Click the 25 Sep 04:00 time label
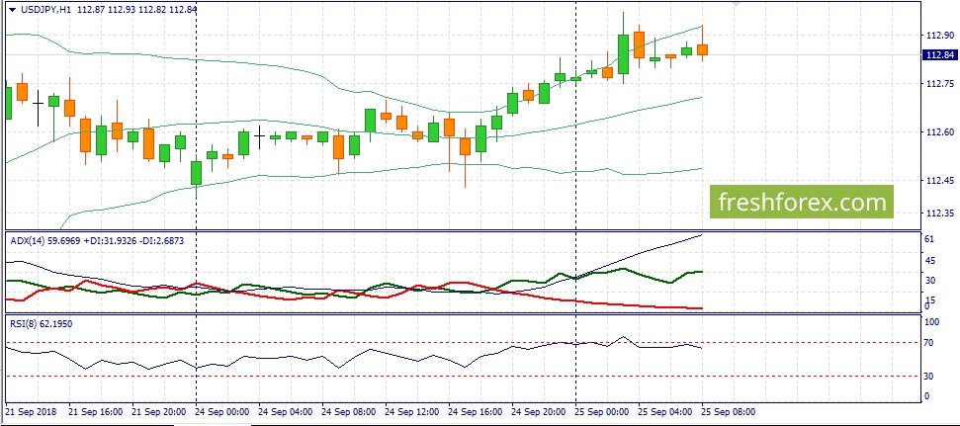The width and height of the screenshot is (960, 426). point(665,411)
